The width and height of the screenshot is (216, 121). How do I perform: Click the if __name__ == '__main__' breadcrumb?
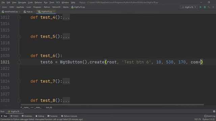click(31, 108)
